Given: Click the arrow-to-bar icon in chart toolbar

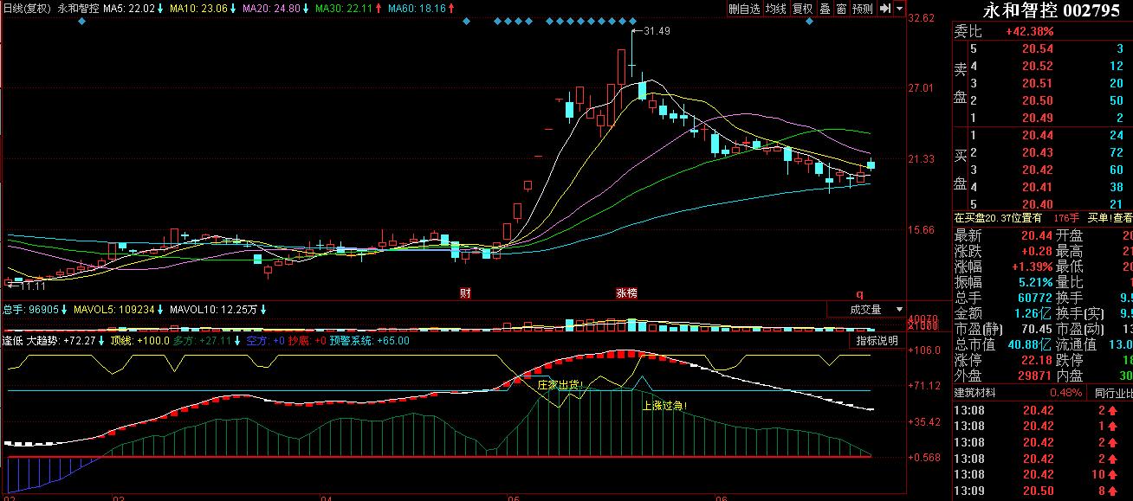Looking at the screenshot, I should (x=884, y=8).
